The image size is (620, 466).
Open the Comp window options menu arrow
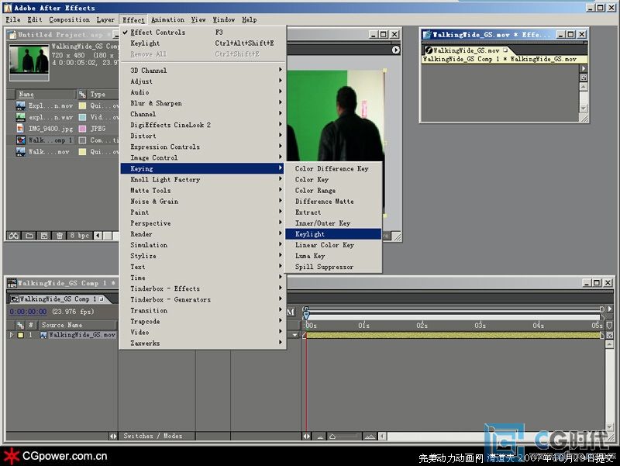(395, 50)
